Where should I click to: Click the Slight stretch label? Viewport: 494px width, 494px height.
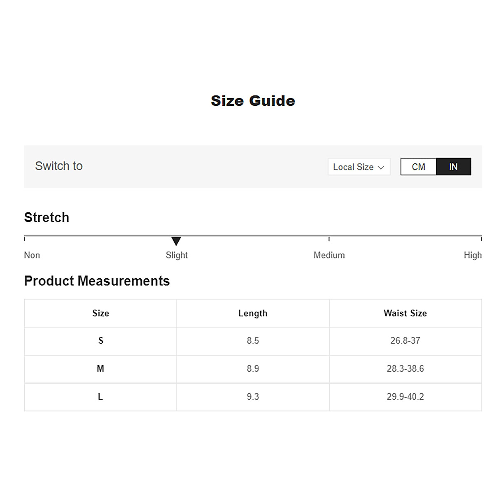(x=177, y=255)
